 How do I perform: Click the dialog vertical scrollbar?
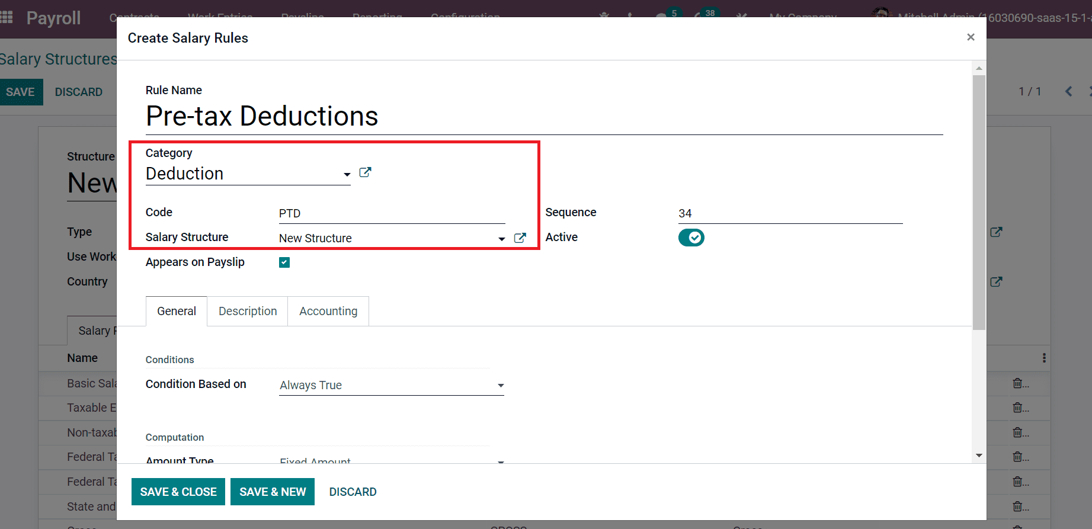(979, 201)
